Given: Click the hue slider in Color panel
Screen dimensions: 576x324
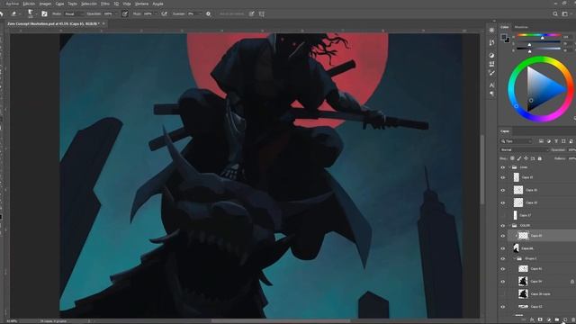Looking at the screenshot, I should pyautogui.click(x=538, y=35).
